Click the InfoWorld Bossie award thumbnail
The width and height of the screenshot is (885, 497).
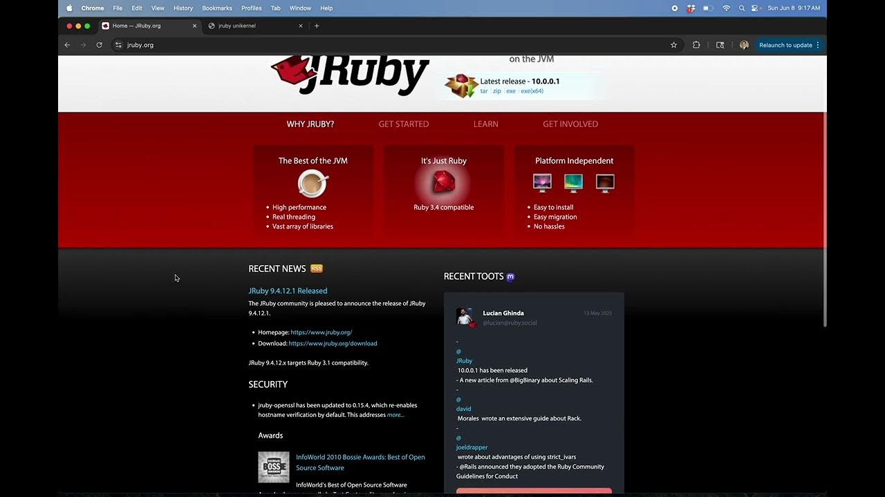point(273,467)
